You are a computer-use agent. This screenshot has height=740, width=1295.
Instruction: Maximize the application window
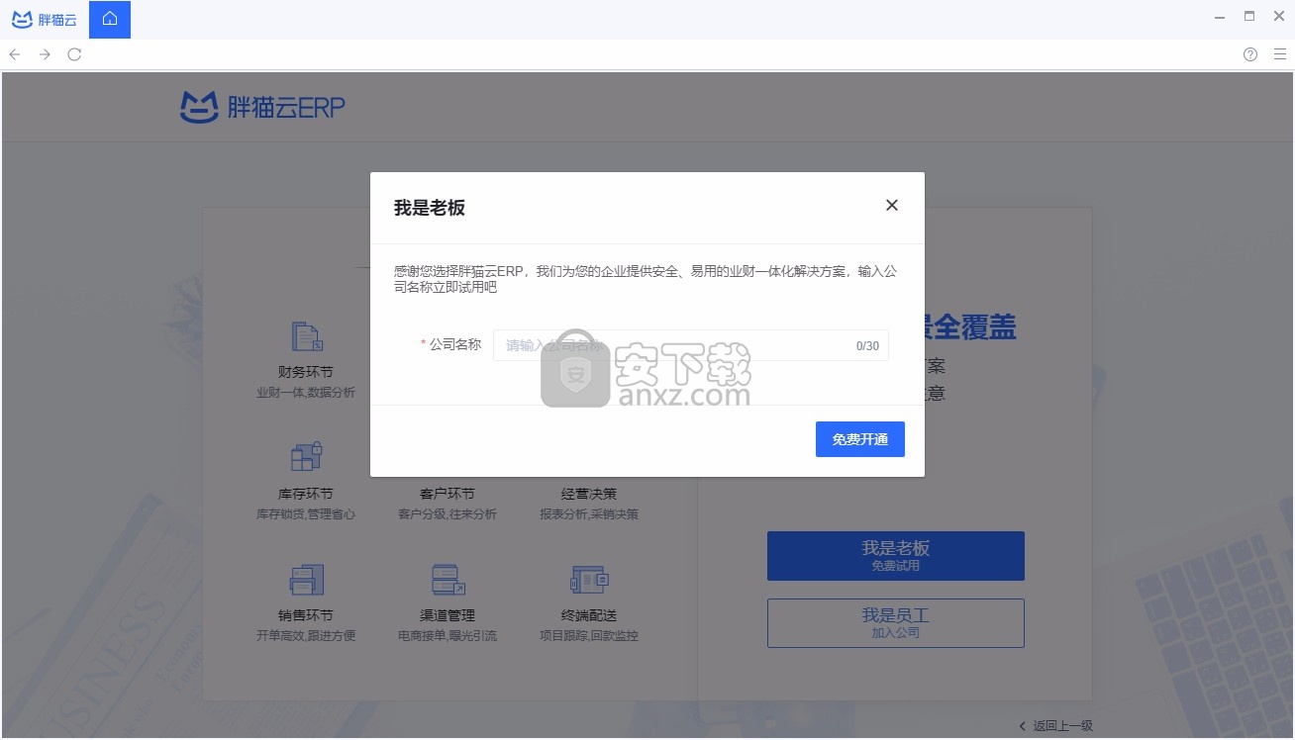pos(1249,17)
